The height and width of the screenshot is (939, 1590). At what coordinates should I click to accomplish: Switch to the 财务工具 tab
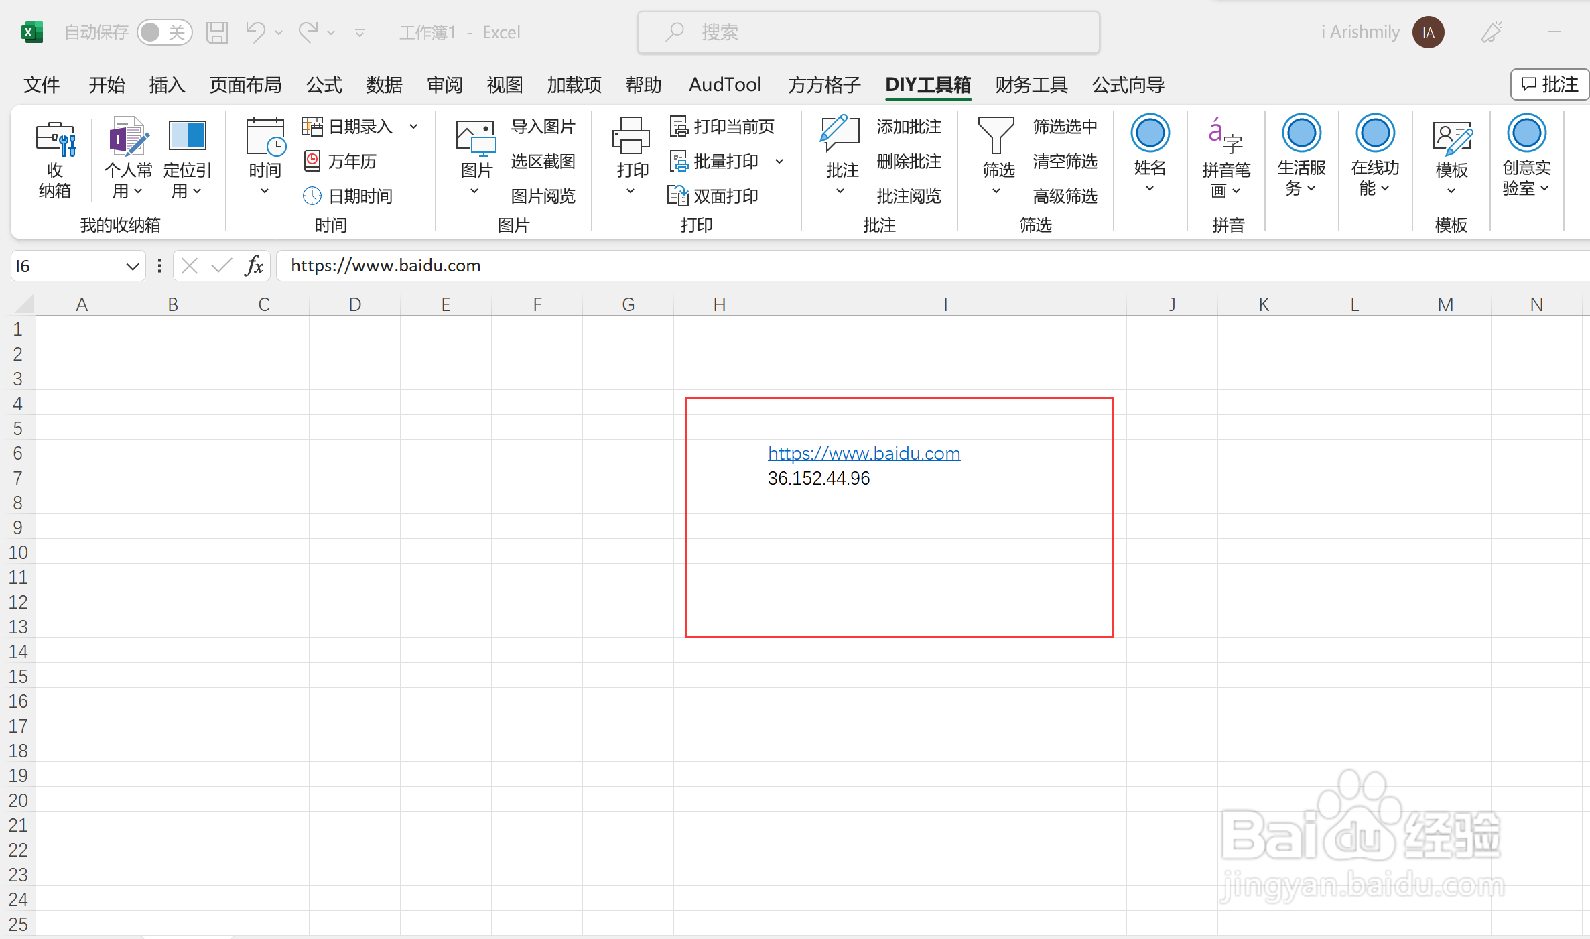tap(1031, 85)
